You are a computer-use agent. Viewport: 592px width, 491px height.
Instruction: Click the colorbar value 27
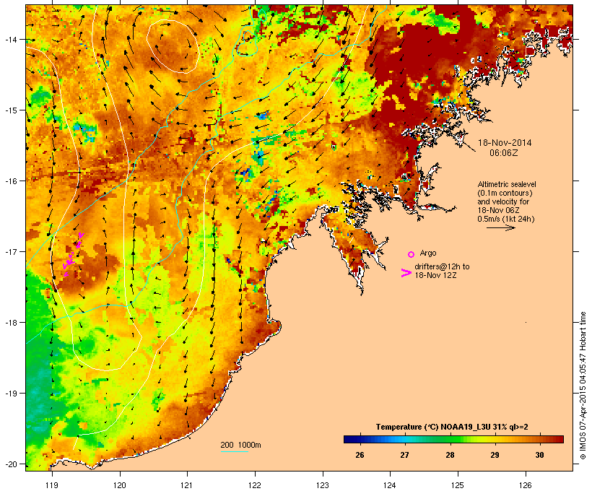[x=404, y=455]
